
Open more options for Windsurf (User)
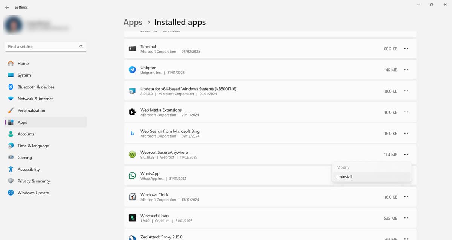coord(406,218)
